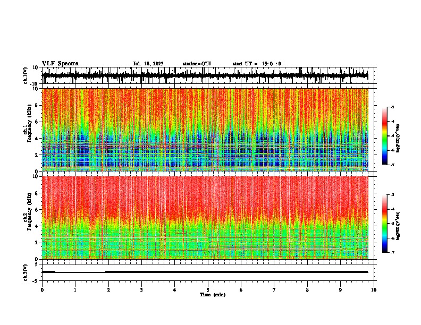Click time axis tick label "0"
421x325 pixels.
coord(42,290)
